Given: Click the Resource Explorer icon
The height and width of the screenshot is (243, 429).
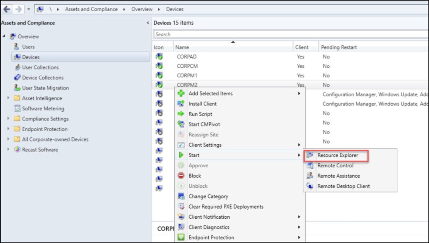Looking at the screenshot, I should pyautogui.click(x=310, y=155).
